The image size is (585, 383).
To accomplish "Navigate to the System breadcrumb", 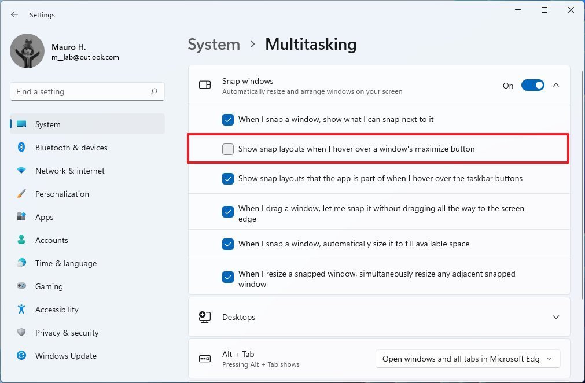I will pos(214,44).
